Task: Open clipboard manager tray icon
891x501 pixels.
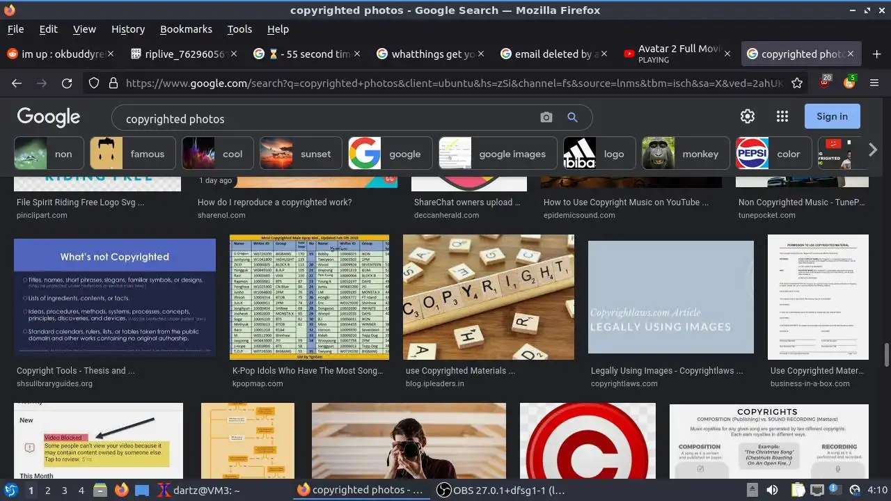Action: point(798,490)
